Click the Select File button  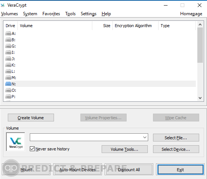tap(176, 138)
